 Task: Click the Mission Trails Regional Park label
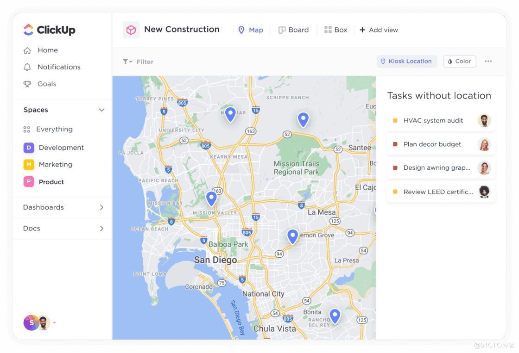296,168
